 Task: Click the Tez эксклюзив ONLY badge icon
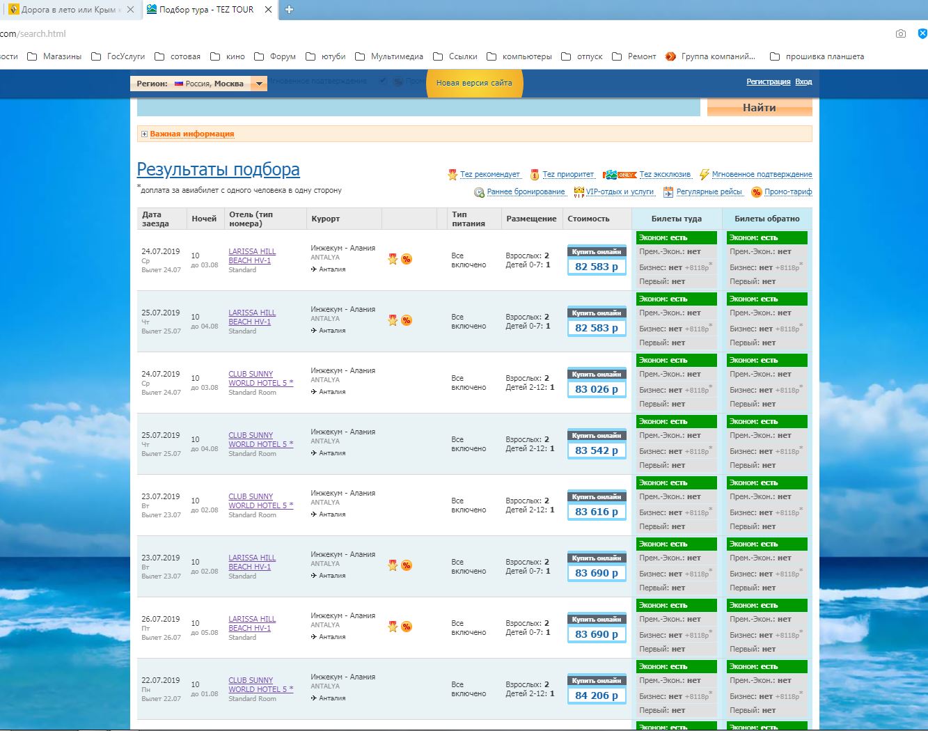[619, 175]
